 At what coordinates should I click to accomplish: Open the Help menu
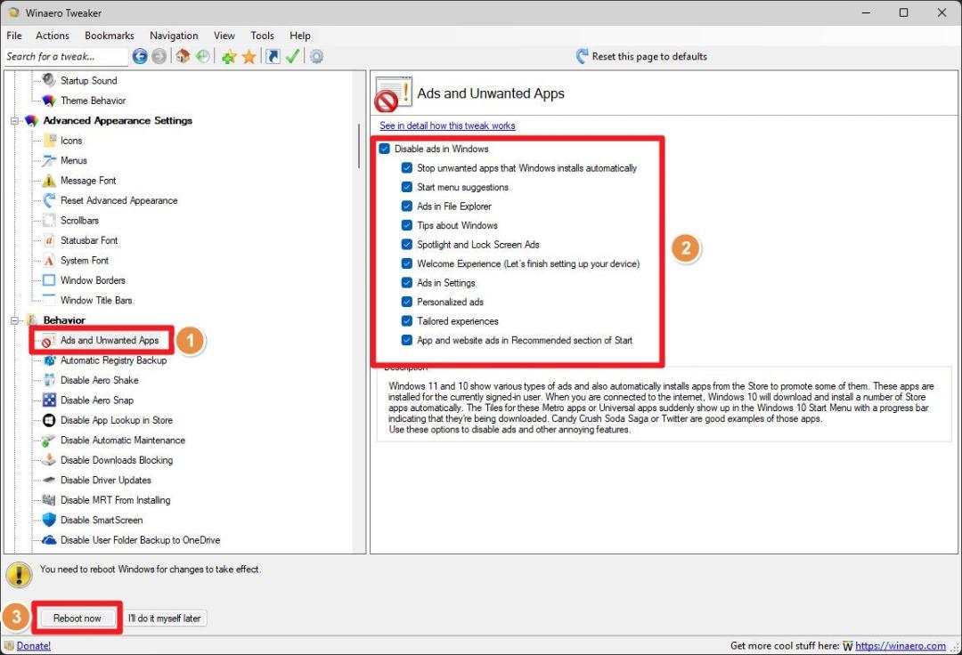(300, 36)
